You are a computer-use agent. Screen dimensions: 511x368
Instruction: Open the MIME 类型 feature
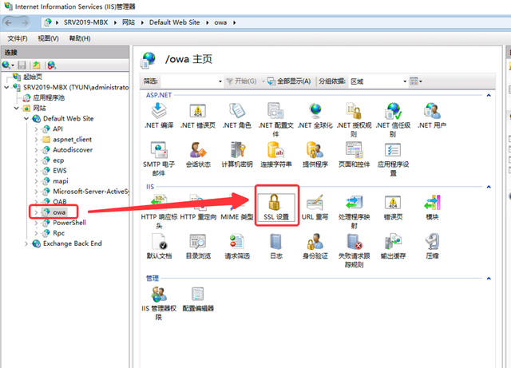[237, 208]
